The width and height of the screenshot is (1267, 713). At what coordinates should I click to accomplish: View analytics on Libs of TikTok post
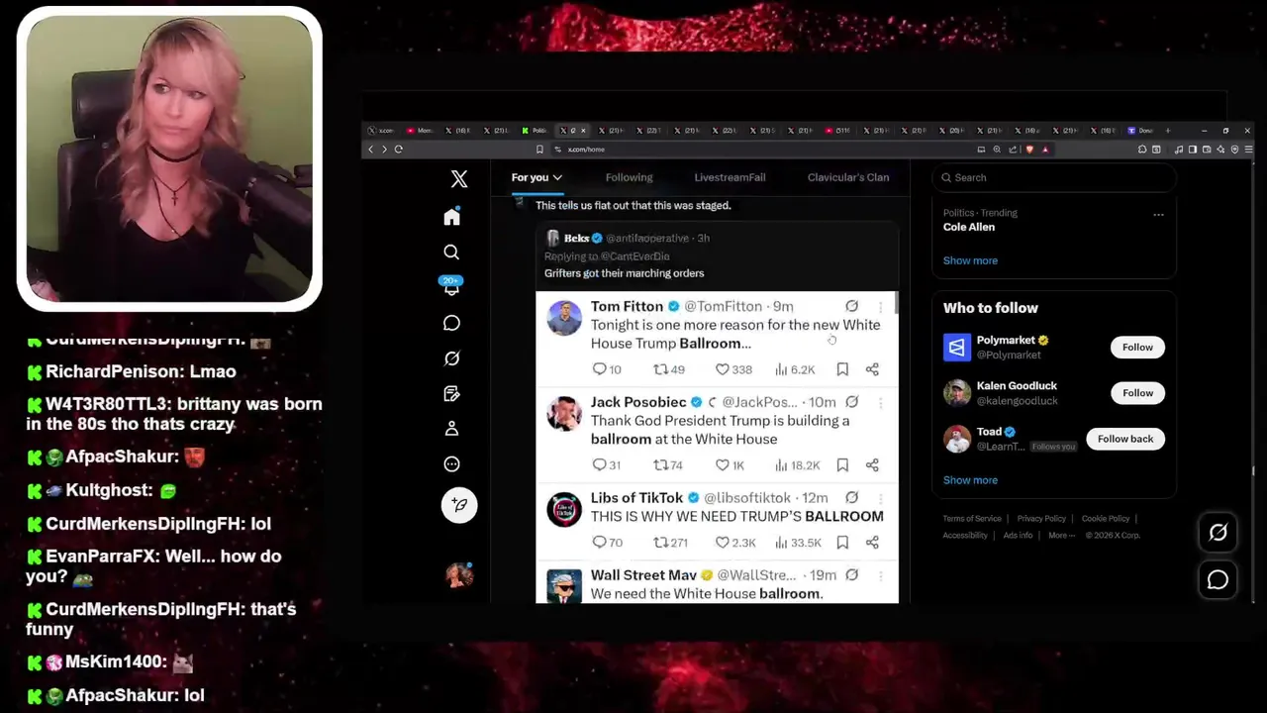tap(798, 543)
